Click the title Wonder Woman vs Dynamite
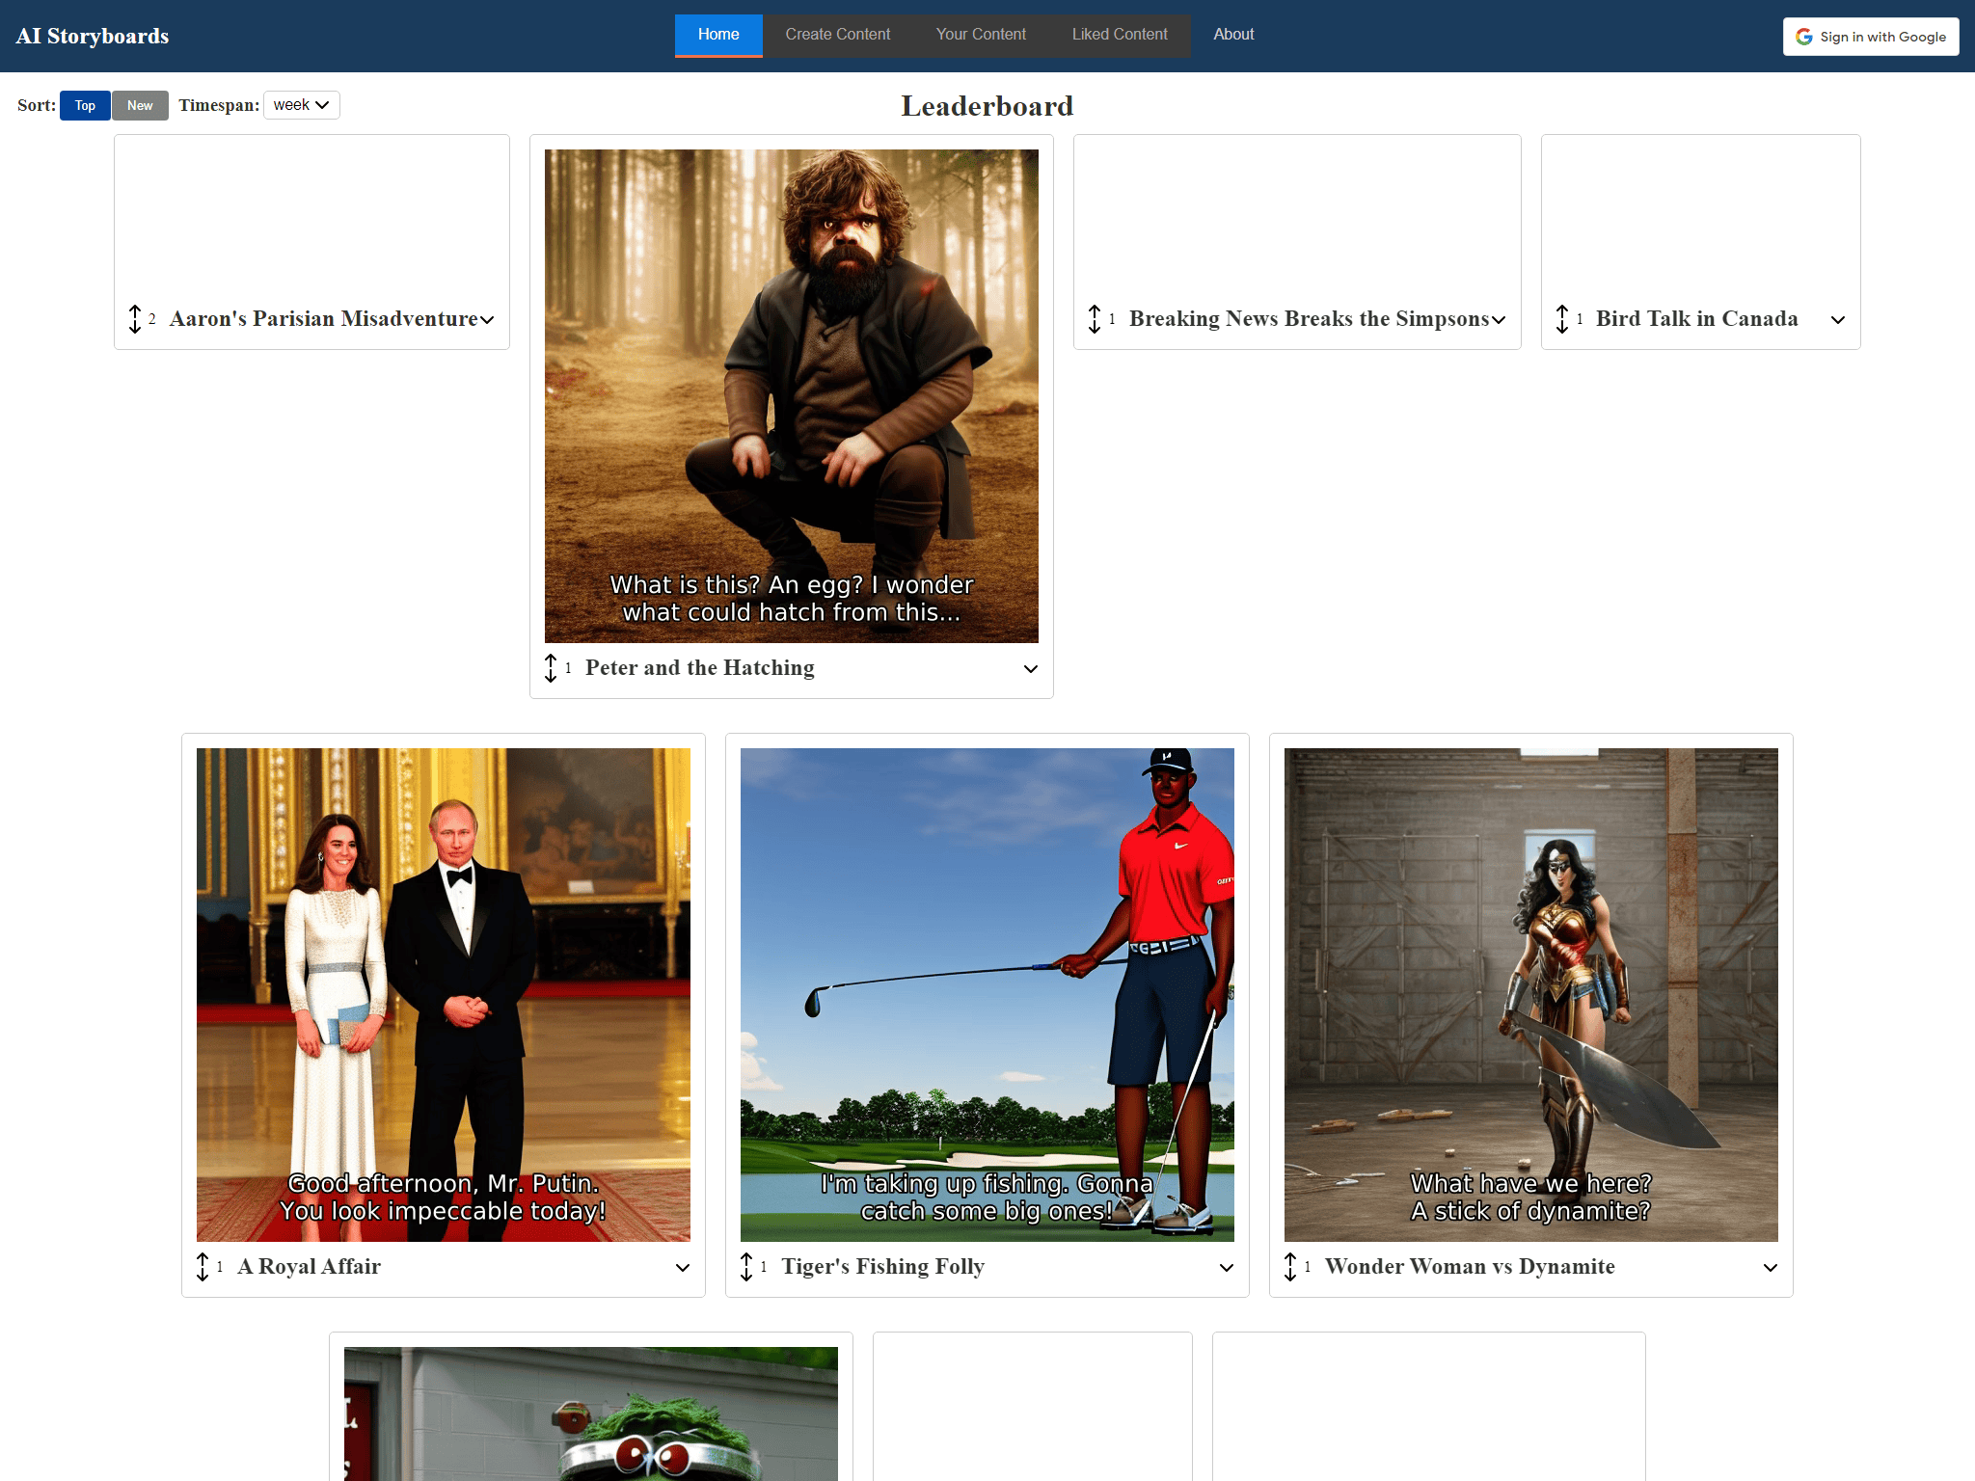 tap(1470, 1267)
